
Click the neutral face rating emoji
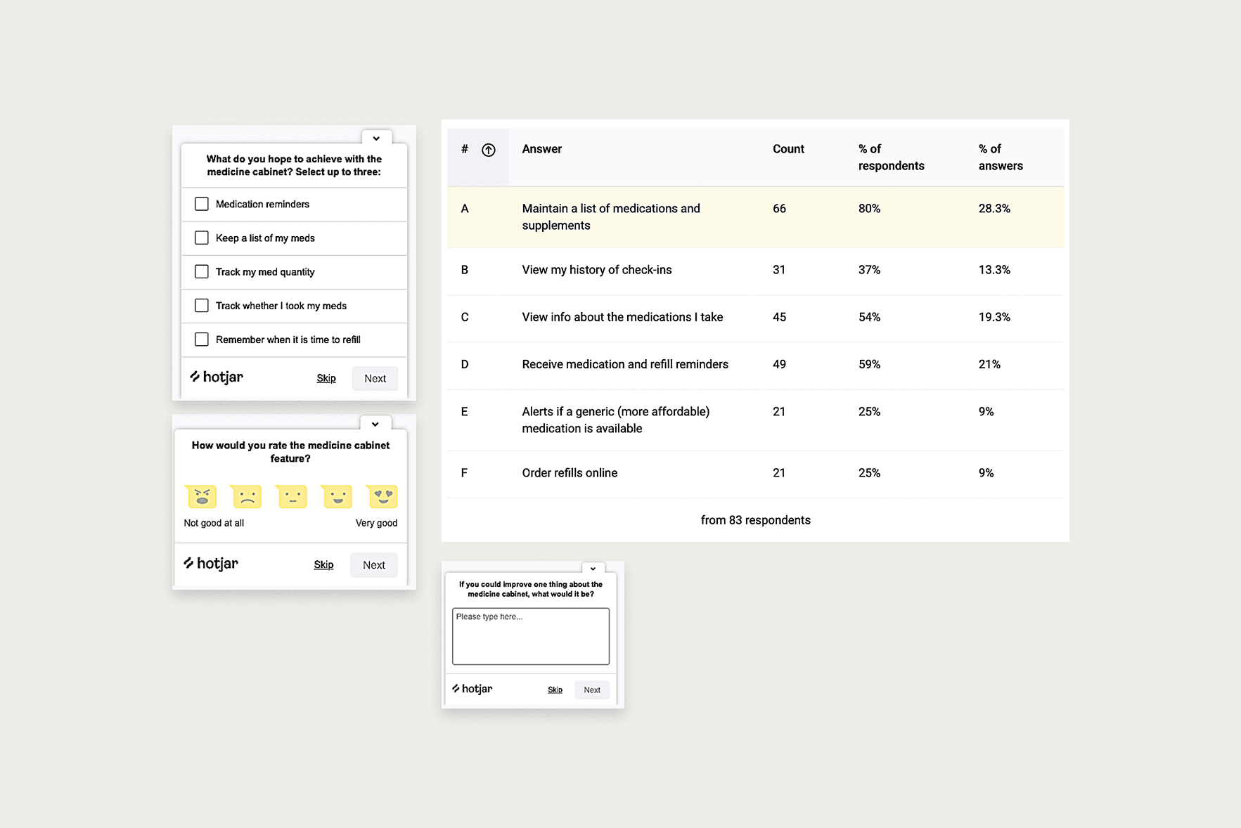point(292,496)
